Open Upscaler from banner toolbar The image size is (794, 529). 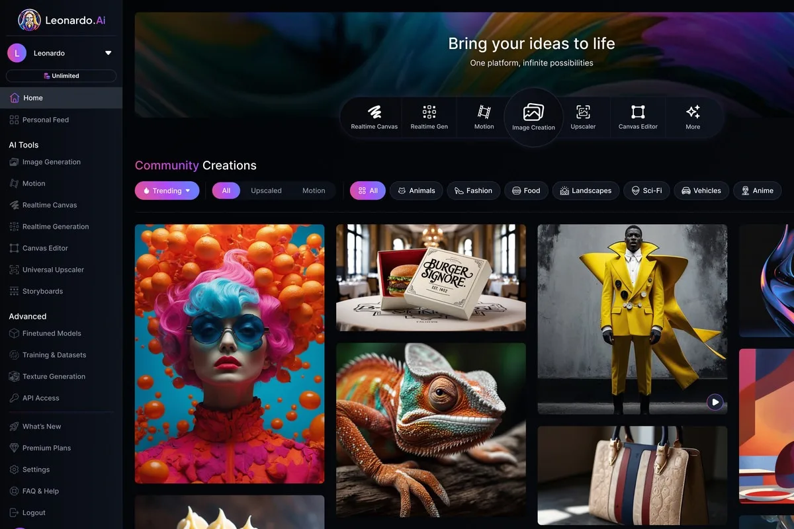[x=583, y=117]
